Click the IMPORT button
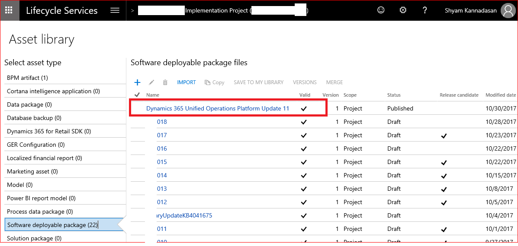The image size is (518, 246). point(187,82)
